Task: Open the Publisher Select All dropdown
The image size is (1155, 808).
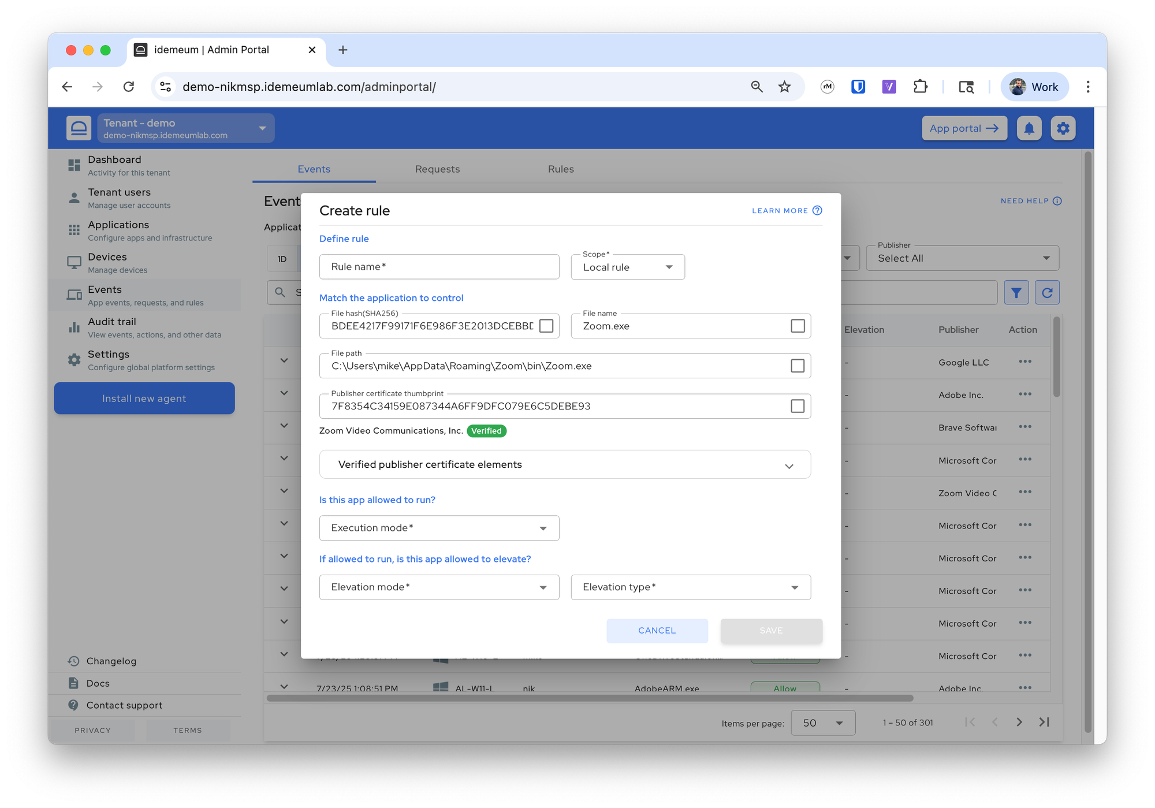Action: coord(962,258)
